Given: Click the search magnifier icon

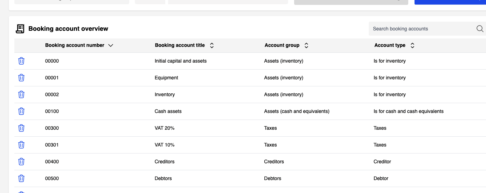Looking at the screenshot, I should [x=480, y=29].
